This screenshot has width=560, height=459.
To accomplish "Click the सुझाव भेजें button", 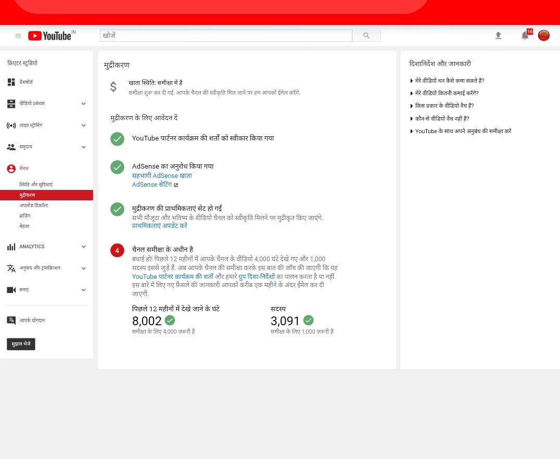I will point(21,344).
